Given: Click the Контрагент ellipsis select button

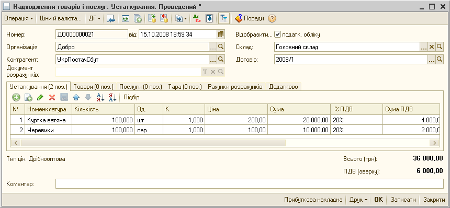Looking at the screenshot, I should [212, 60].
